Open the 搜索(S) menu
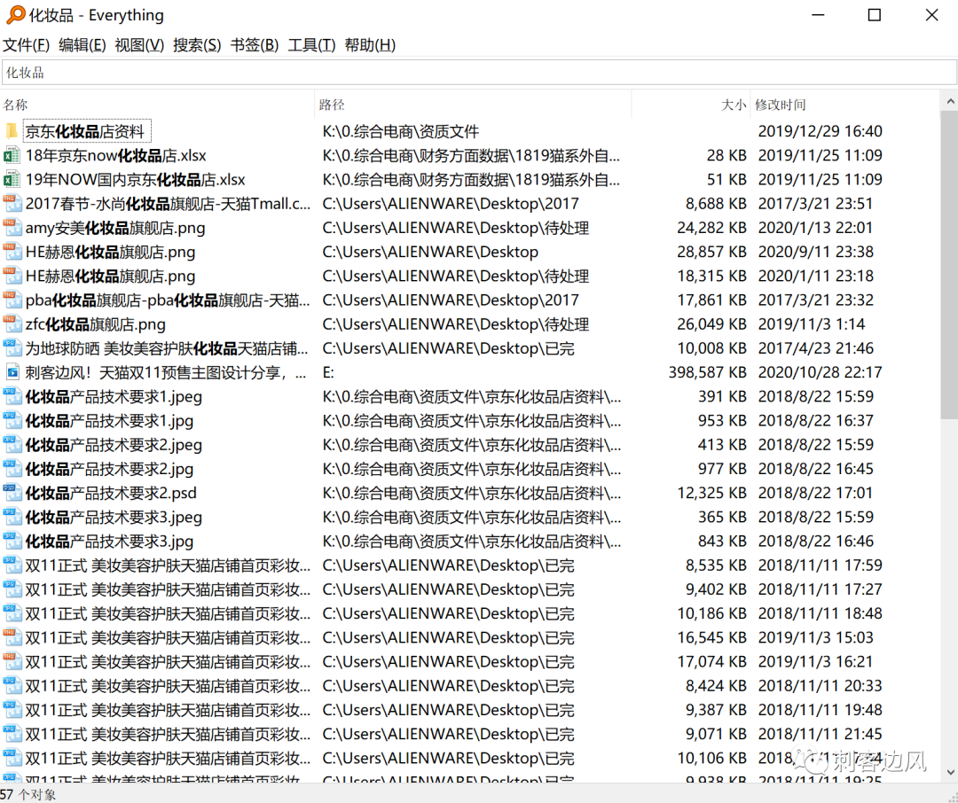 [197, 45]
